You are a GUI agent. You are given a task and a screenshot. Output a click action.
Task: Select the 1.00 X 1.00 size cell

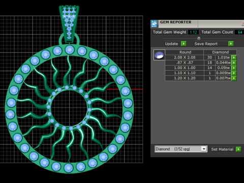pos(185,68)
